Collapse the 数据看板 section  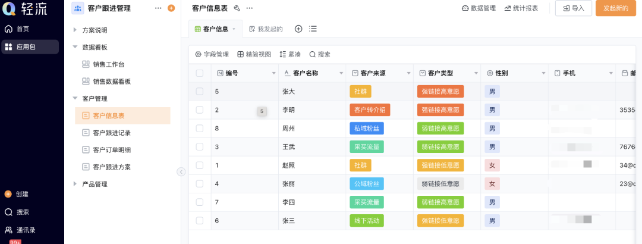click(75, 47)
